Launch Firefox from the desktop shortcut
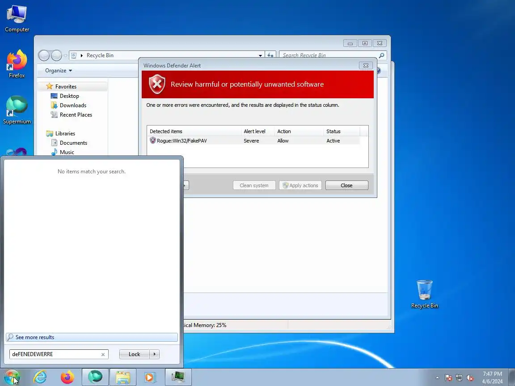This screenshot has width=515, height=386. [x=17, y=64]
